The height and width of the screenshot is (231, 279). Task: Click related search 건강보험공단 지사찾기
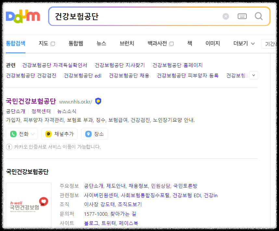coord(120,65)
